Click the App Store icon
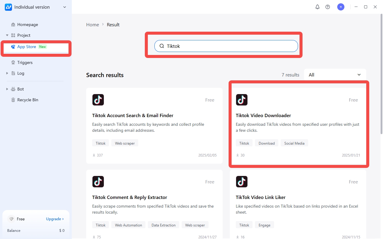 (13, 47)
